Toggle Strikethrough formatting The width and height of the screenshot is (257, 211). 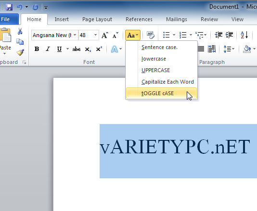pyautogui.click(x=77, y=49)
